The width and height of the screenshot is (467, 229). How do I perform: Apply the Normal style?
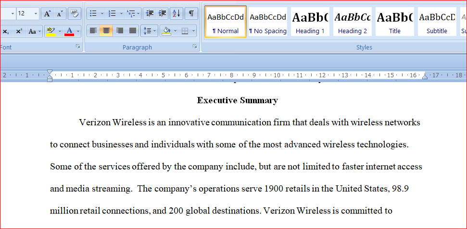(226, 22)
